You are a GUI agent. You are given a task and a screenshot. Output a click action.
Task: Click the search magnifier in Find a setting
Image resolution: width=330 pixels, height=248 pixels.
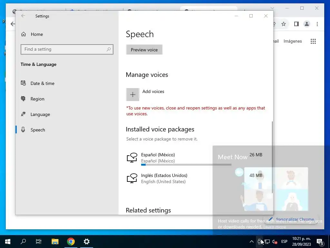point(109,49)
